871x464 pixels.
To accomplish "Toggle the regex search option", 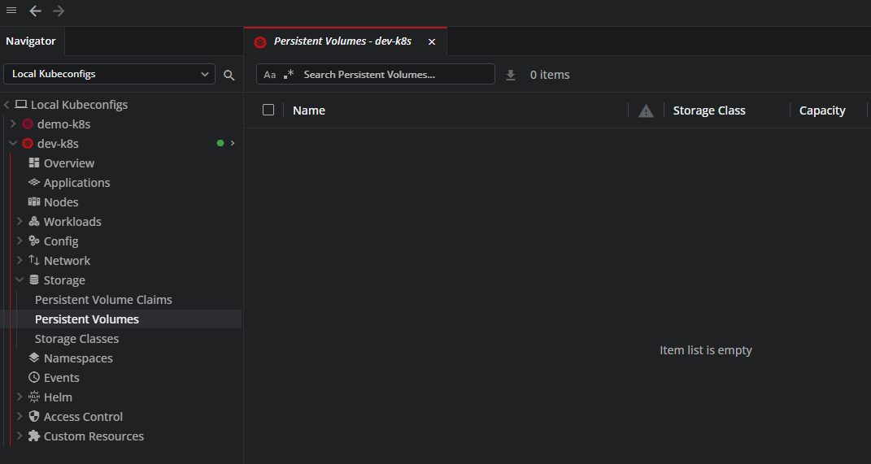I will click(289, 74).
